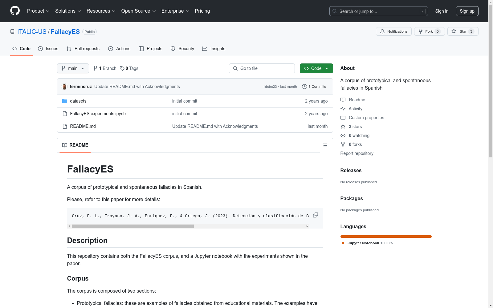Screen dimensions: 493x308
Task: Open the Releases section link
Action: coord(351,170)
